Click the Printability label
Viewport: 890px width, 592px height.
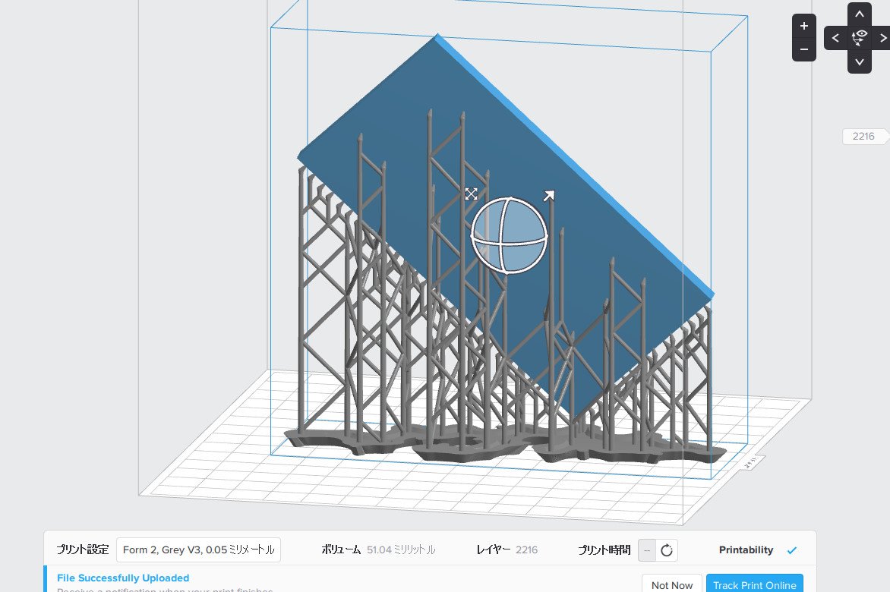click(746, 550)
